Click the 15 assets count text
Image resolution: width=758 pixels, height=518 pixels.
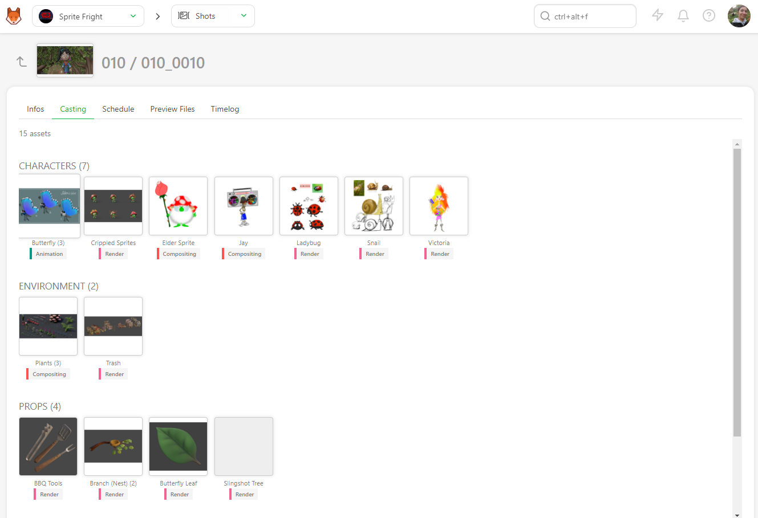[x=35, y=133]
